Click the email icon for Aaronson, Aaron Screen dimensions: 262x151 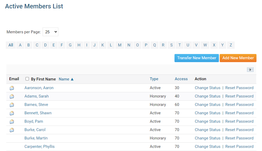(12, 88)
